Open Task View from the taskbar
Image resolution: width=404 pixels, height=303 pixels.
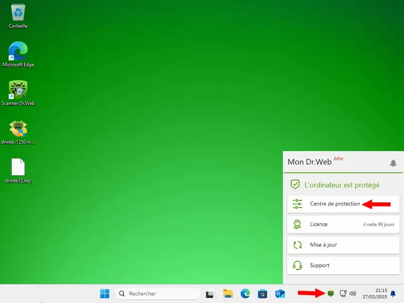(x=210, y=294)
